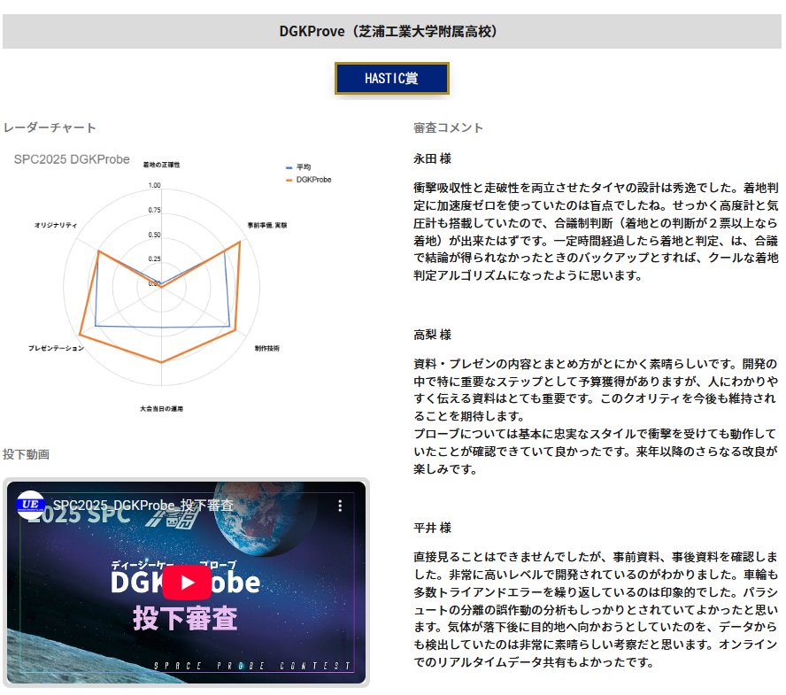Click the HASTIC賞 award badge
Image resolution: width=786 pixels, height=695 pixels.
click(392, 78)
